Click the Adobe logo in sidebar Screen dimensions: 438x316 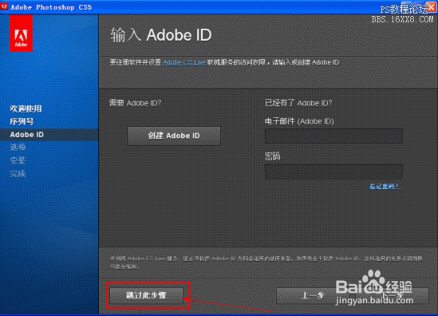pos(21,34)
